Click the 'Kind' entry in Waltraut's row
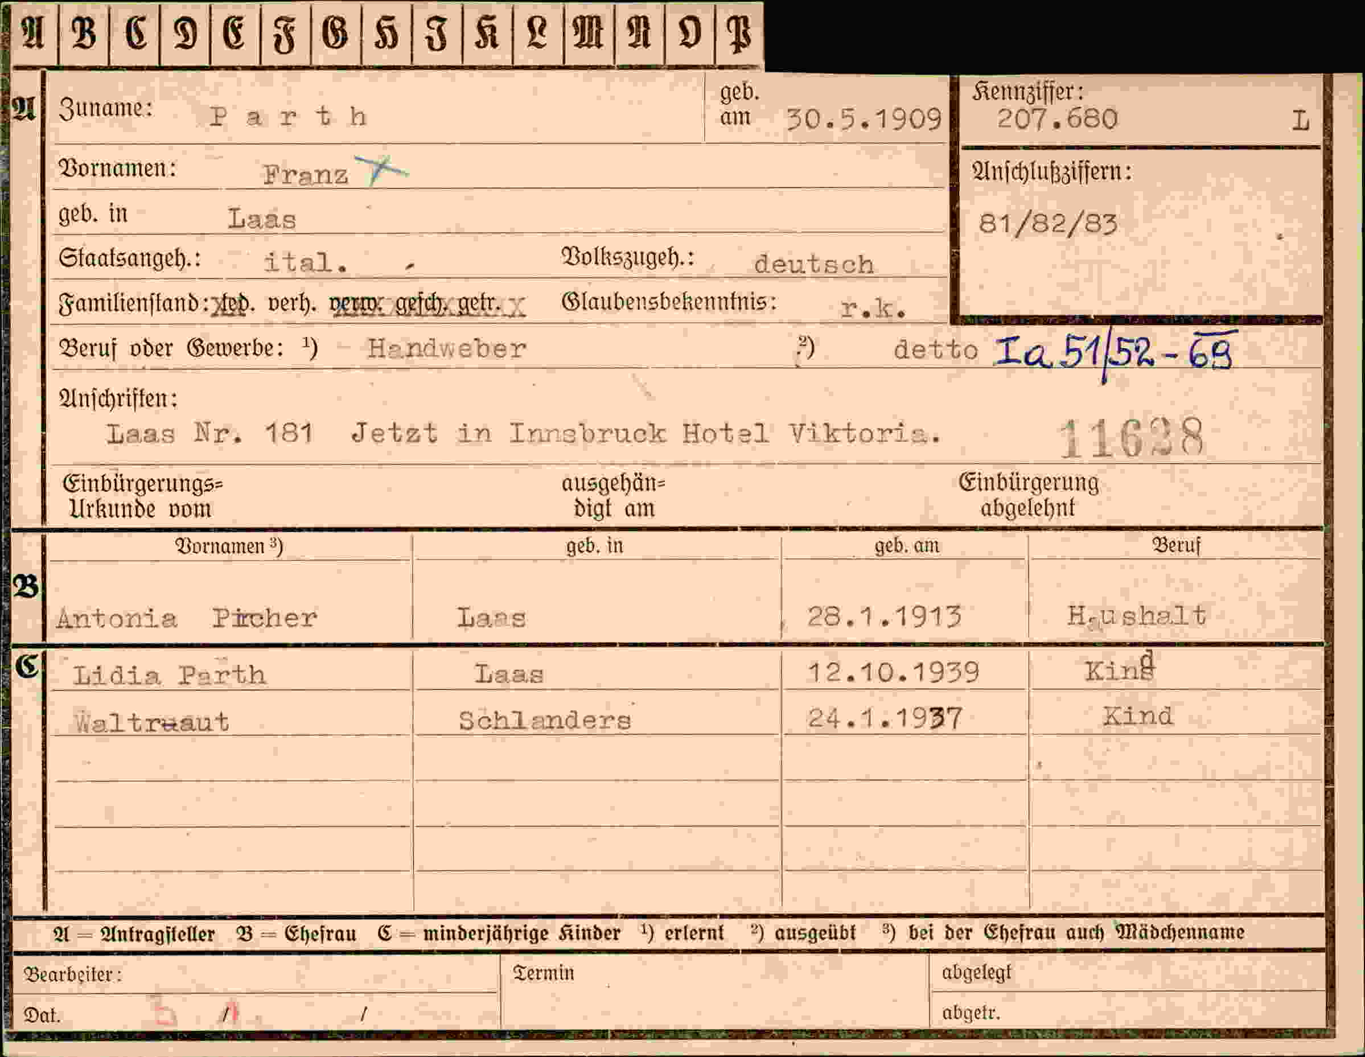This screenshot has width=1365, height=1057. click(1137, 715)
